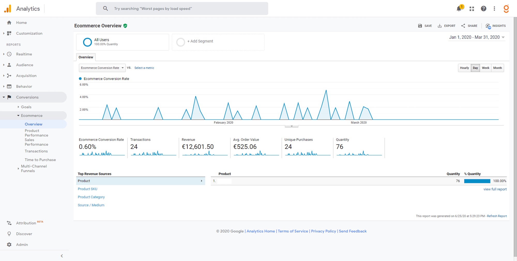Switch chart granularity to Week
This screenshot has height=261, width=517.
(485, 68)
